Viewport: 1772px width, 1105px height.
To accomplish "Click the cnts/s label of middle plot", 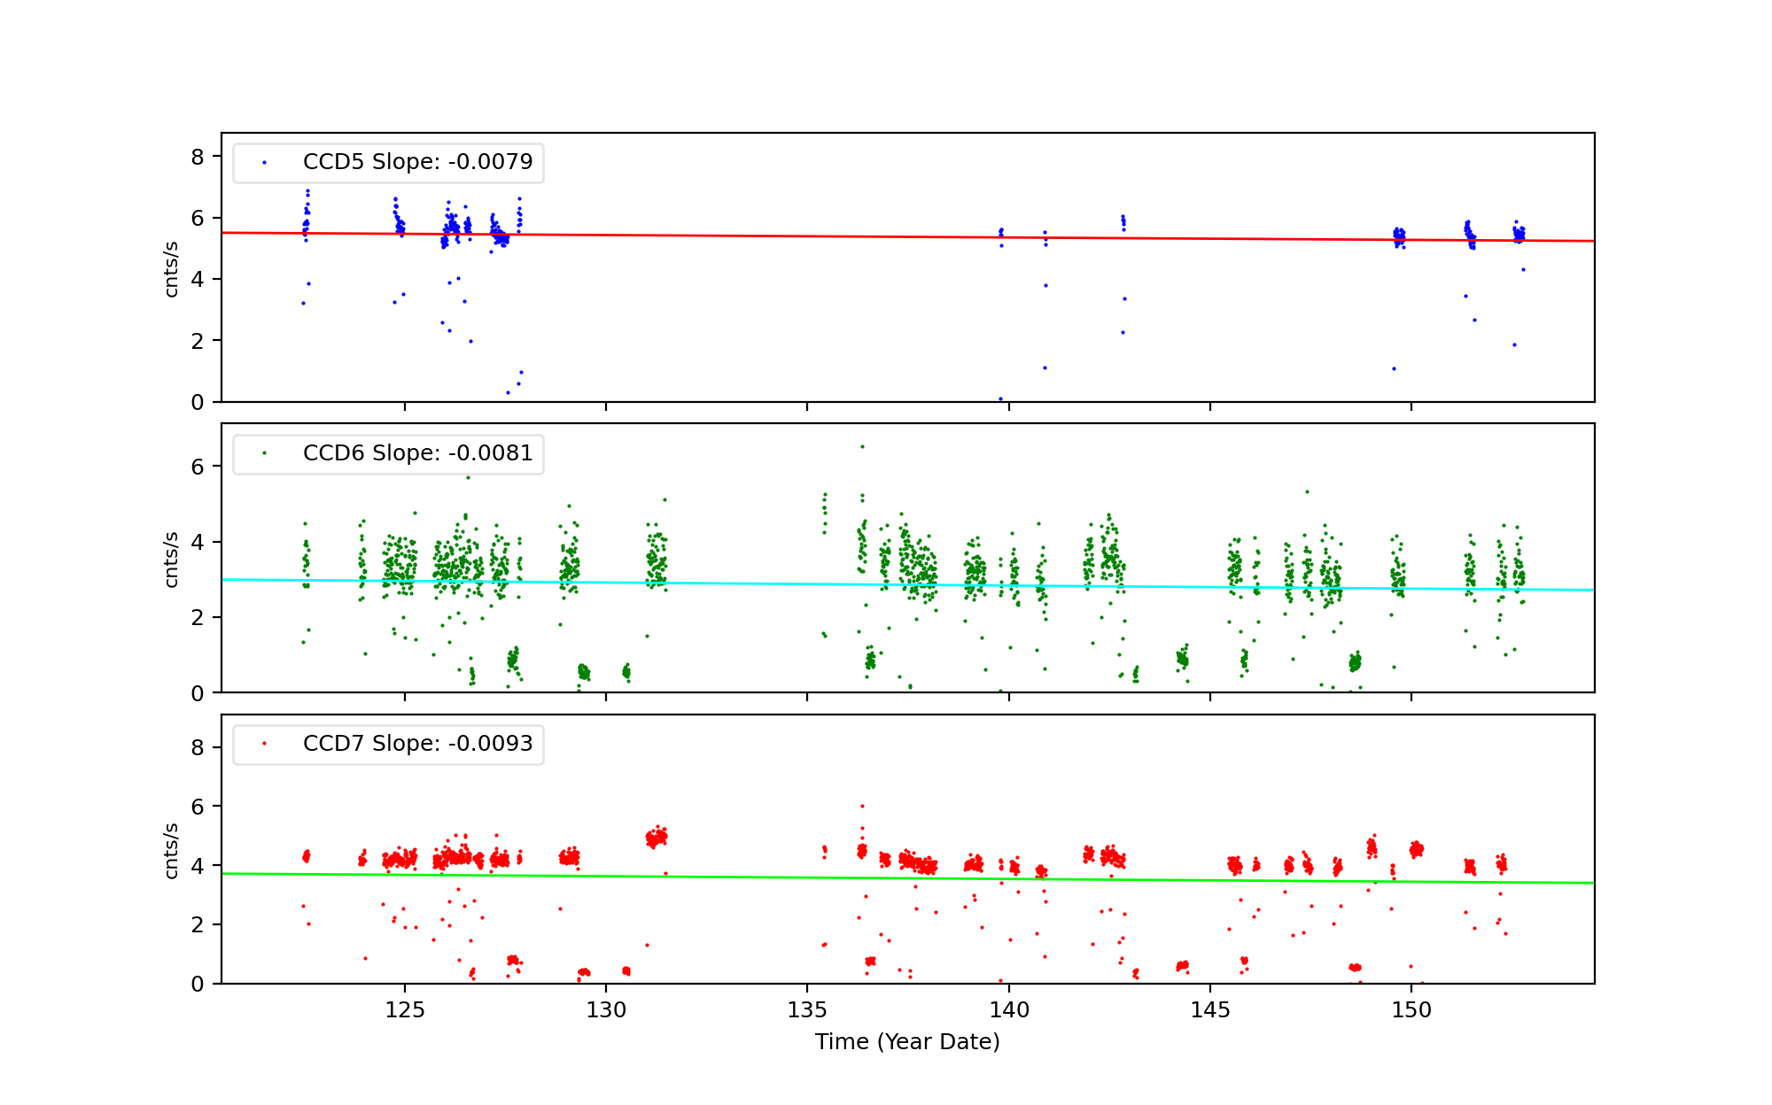I will (x=172, y=559).
